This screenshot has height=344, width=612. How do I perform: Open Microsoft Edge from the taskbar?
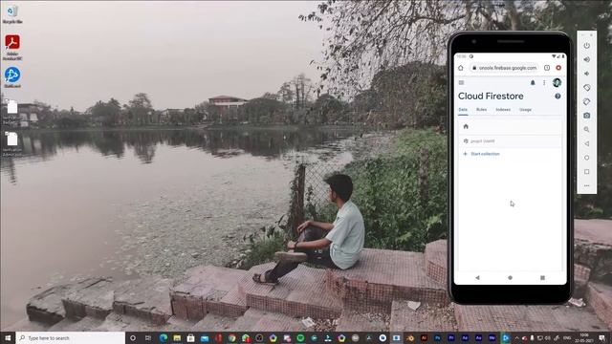pos(164,337)
